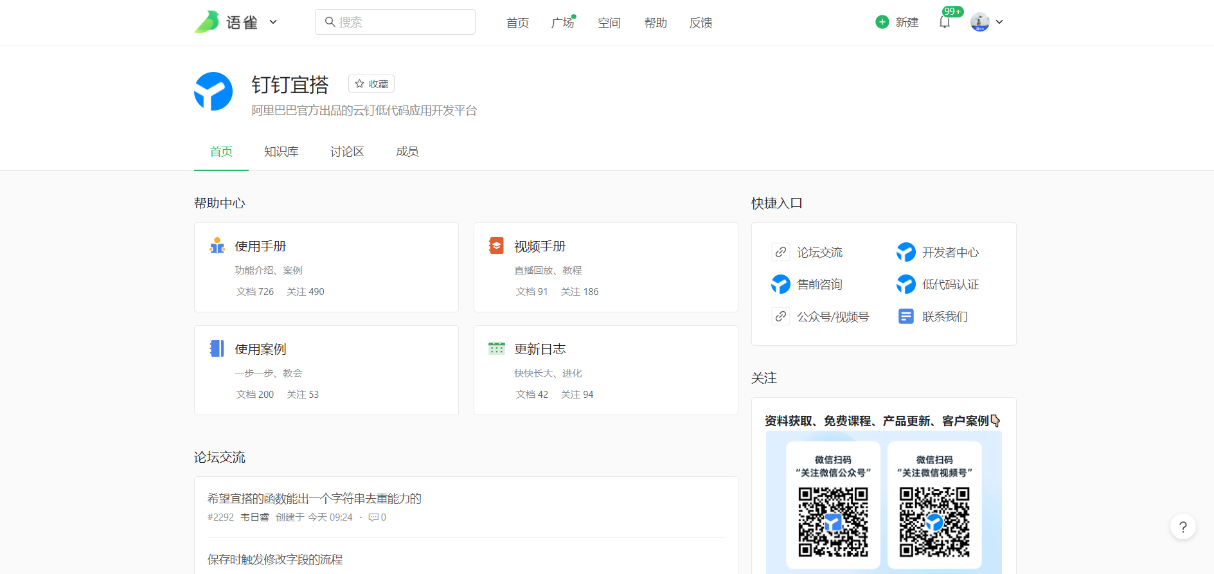
Task: Open the notification bell
Action: 944,22
